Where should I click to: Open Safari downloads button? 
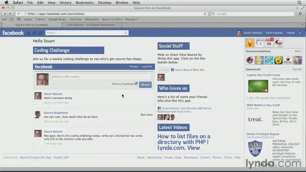tap(300, 14)
